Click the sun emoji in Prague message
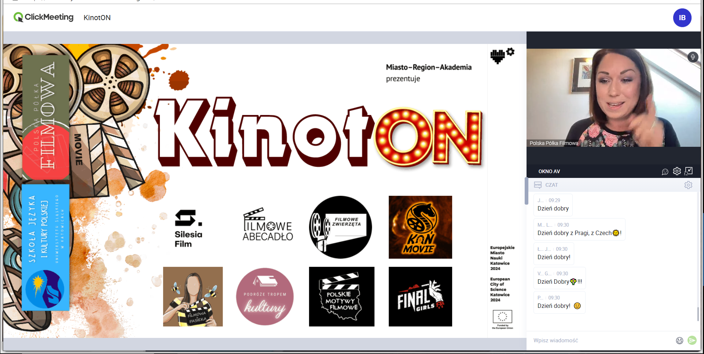Viewport: 704px width, 354px height. 616,233
